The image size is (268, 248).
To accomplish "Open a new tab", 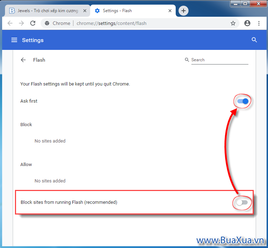I will (184, 11).
